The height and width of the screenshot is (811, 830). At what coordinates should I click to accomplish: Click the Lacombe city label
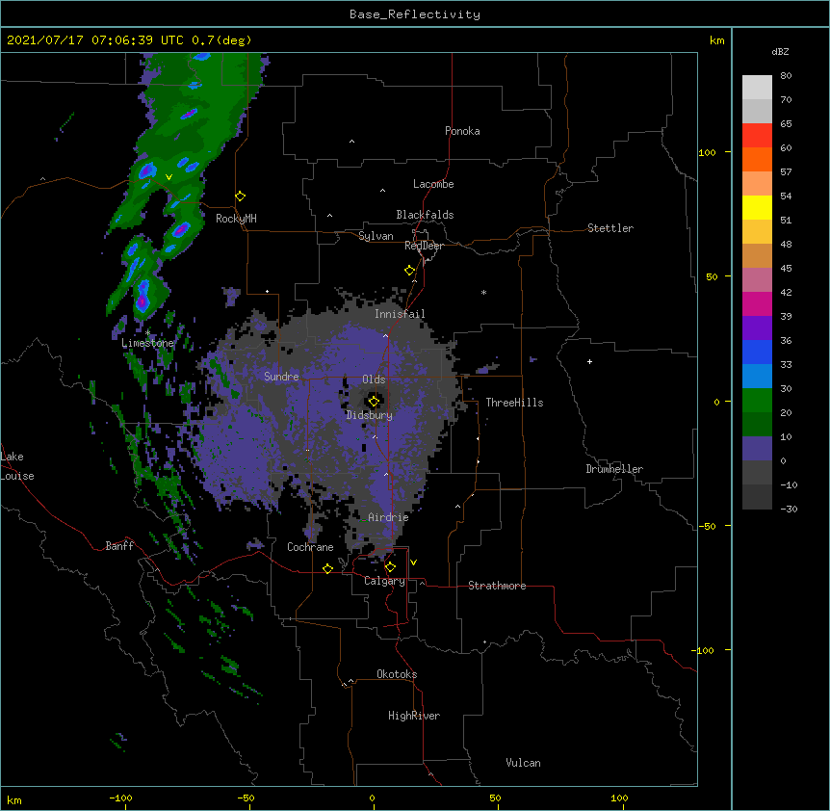click(x=433, y=184)
